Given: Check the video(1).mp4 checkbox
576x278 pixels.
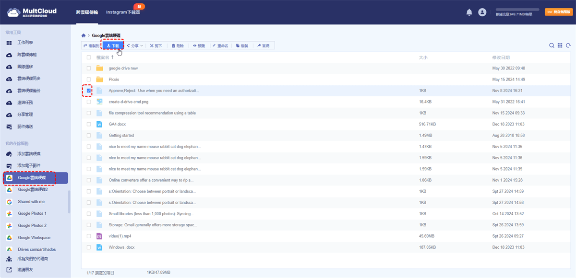Looking at the screenshot, I should tap(89, 236).
